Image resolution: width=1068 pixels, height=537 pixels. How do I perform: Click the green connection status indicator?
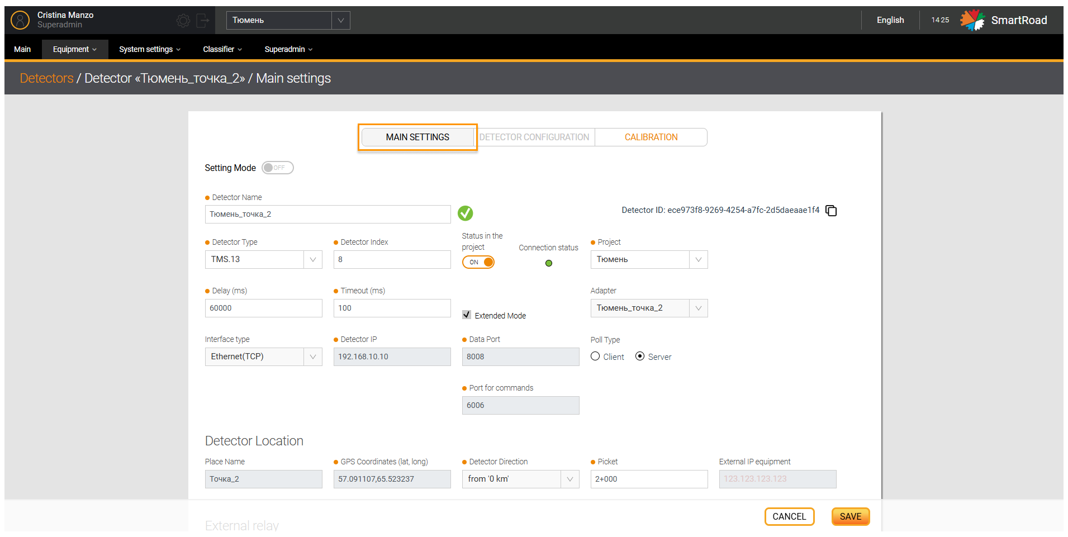coord(549,263)
